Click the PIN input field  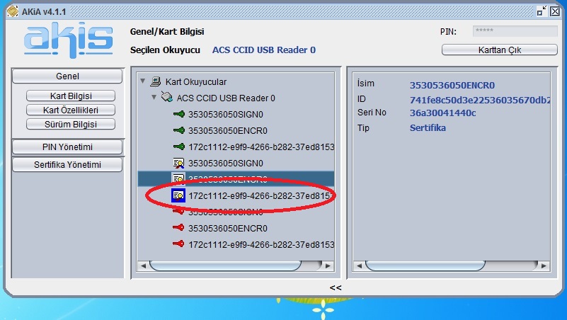tap(516, 32)
